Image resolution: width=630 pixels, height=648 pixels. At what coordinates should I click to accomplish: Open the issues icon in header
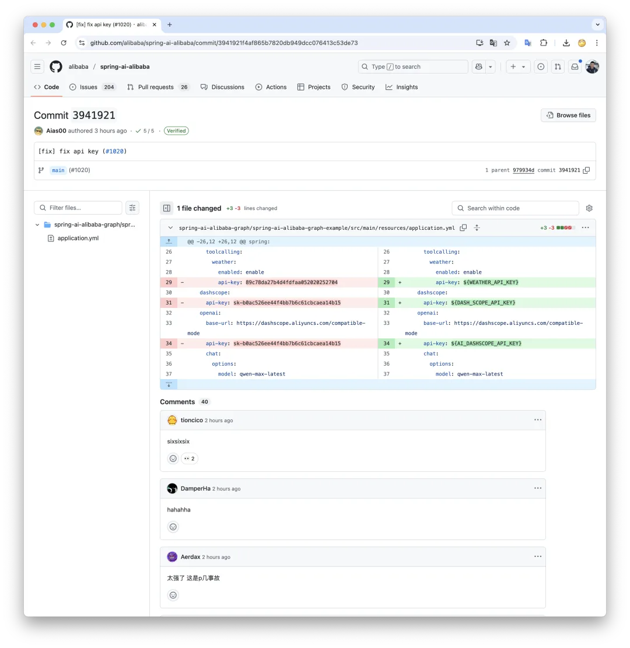541,66
